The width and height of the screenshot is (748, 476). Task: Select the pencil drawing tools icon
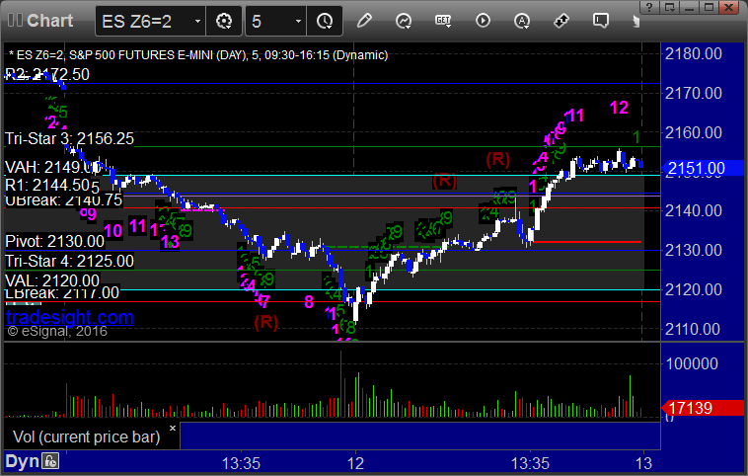coord(364,21)
